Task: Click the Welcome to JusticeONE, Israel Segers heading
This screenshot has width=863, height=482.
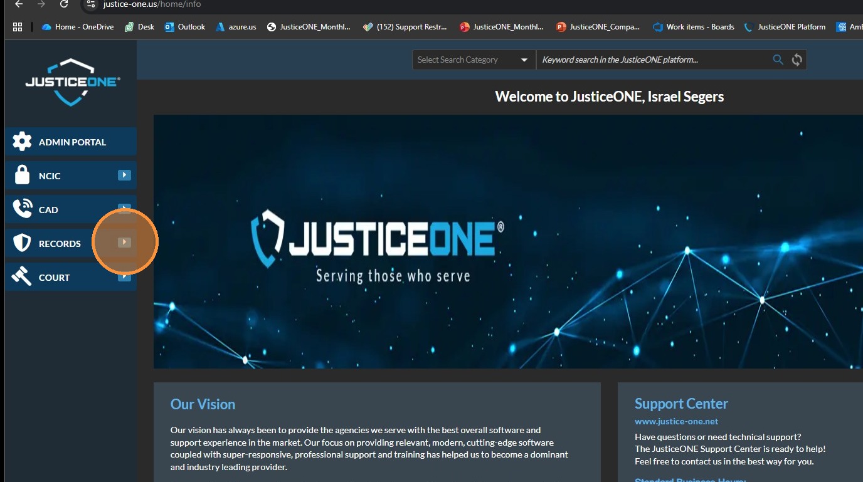Action: [610, 97]
